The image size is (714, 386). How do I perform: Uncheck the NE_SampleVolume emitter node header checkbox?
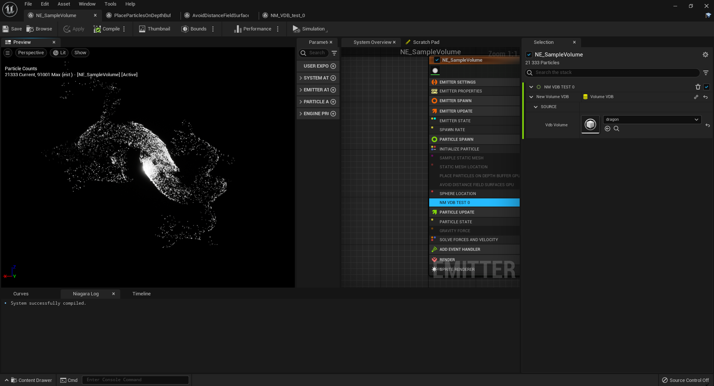[x=437, y=60]
